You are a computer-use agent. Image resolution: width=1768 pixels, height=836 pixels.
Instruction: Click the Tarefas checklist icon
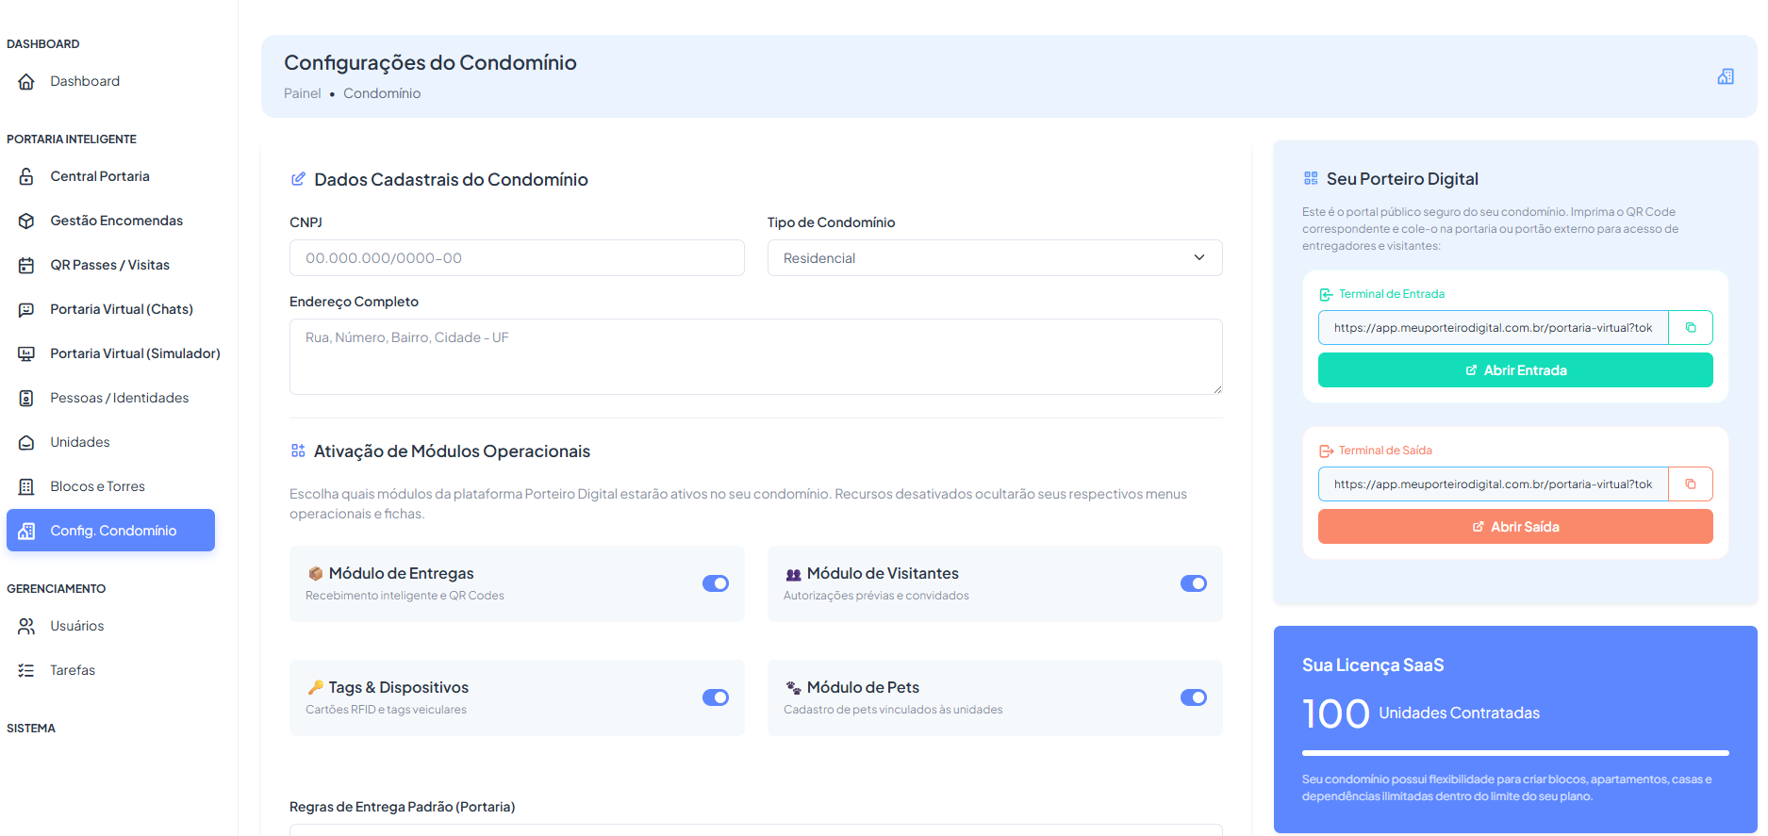(26, 670)
